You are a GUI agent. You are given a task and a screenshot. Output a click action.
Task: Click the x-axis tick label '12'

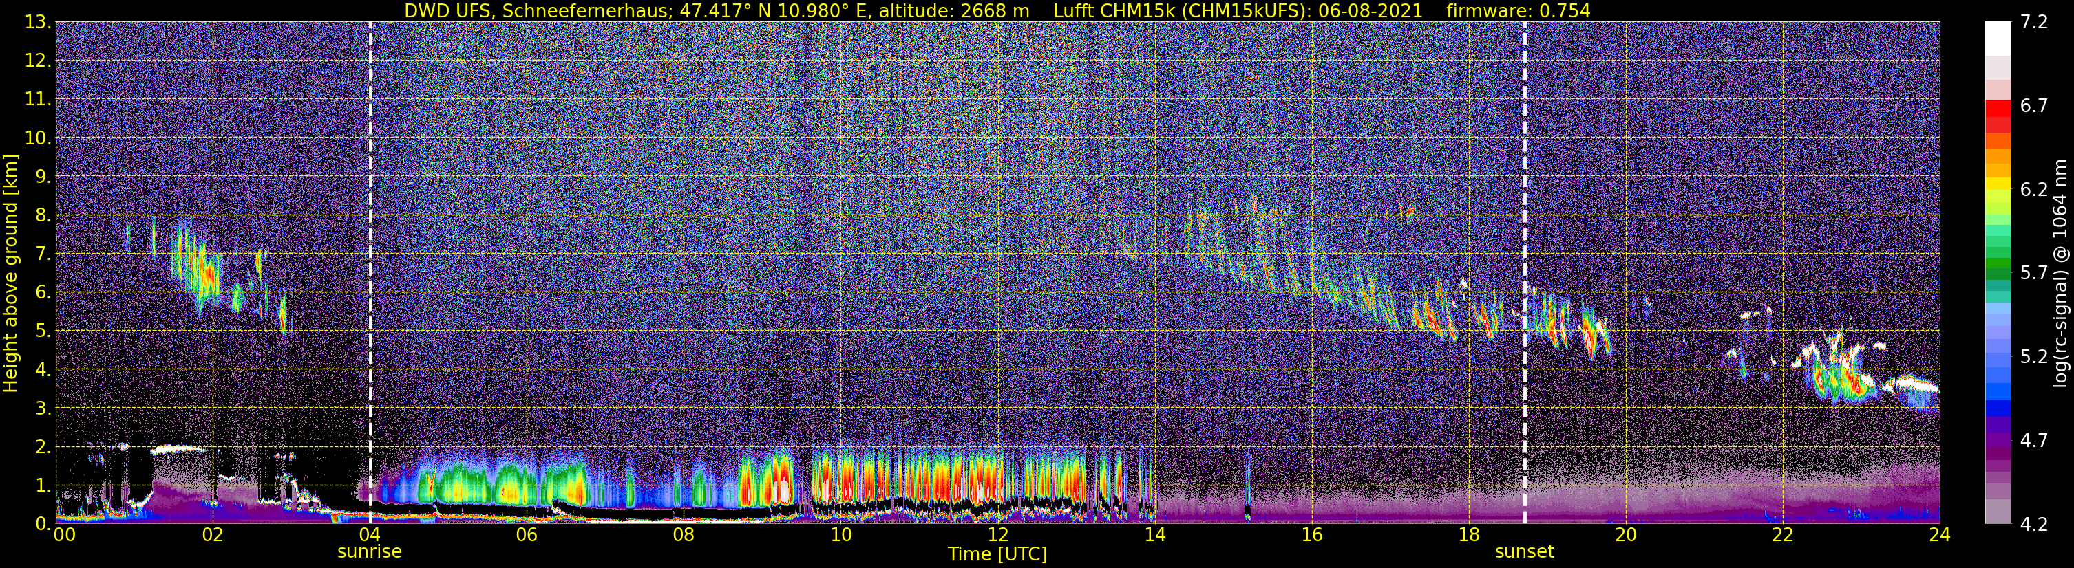(x=997, y=535)
